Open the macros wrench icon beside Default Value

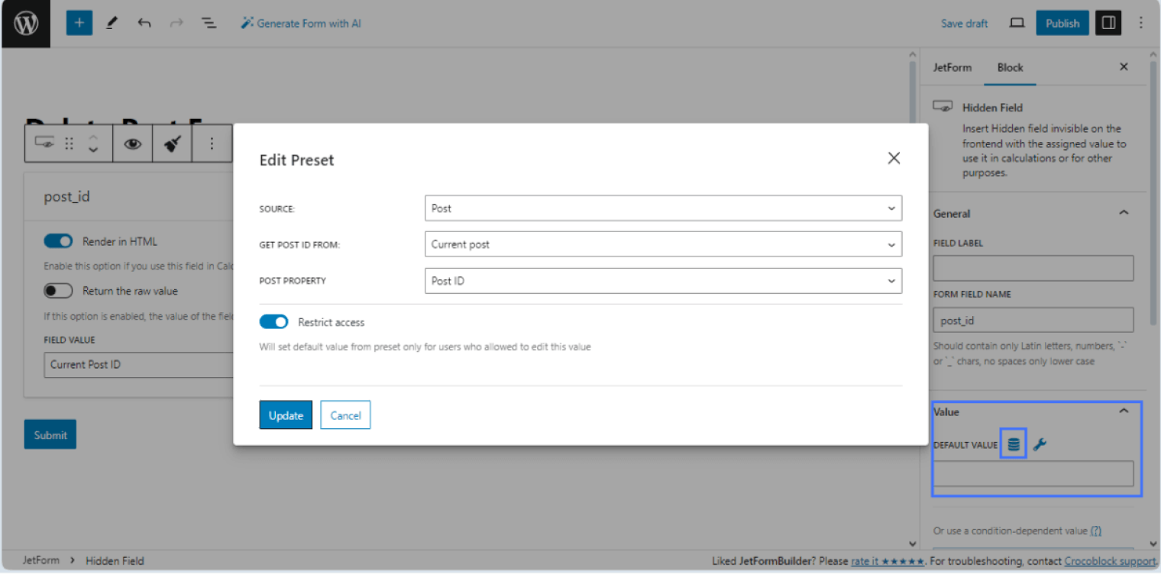coord(1040,443)
